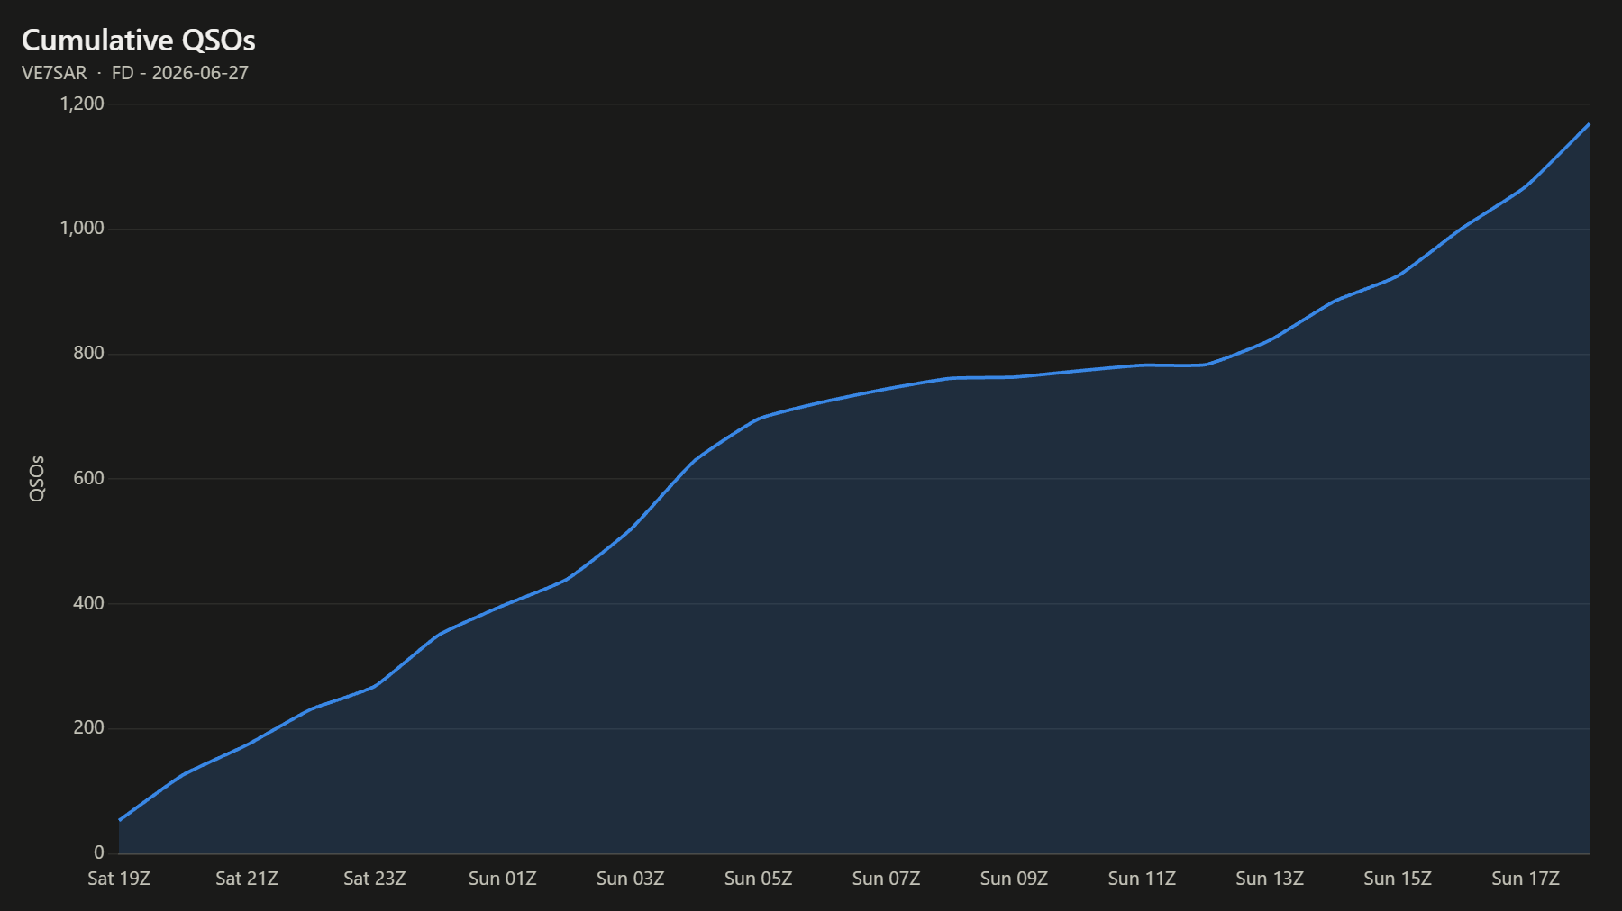Click the 0 y-axis label

coord(99,852)
